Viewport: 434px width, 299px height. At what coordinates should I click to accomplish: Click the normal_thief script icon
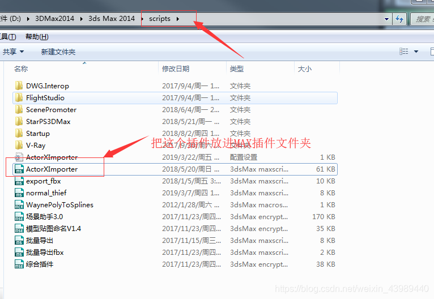[19, 193]
